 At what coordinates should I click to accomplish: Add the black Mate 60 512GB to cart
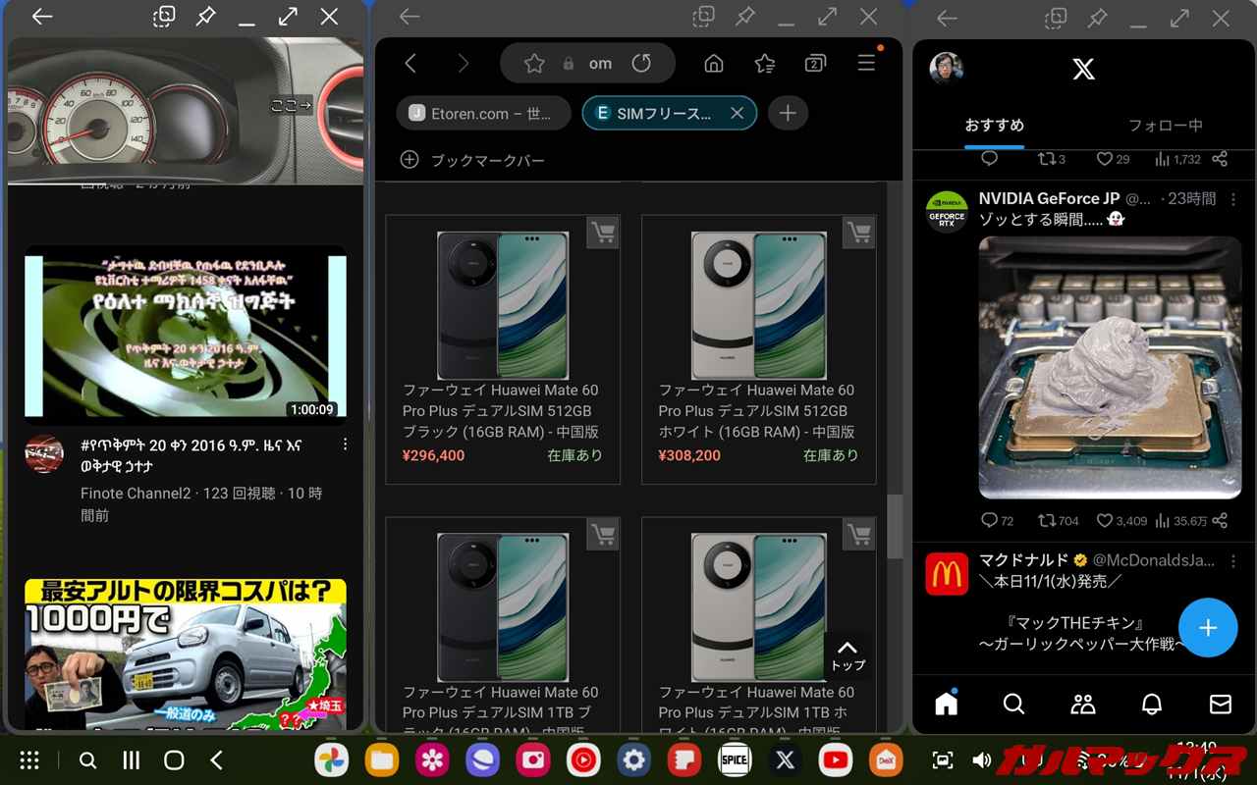[x=603, y=233]
